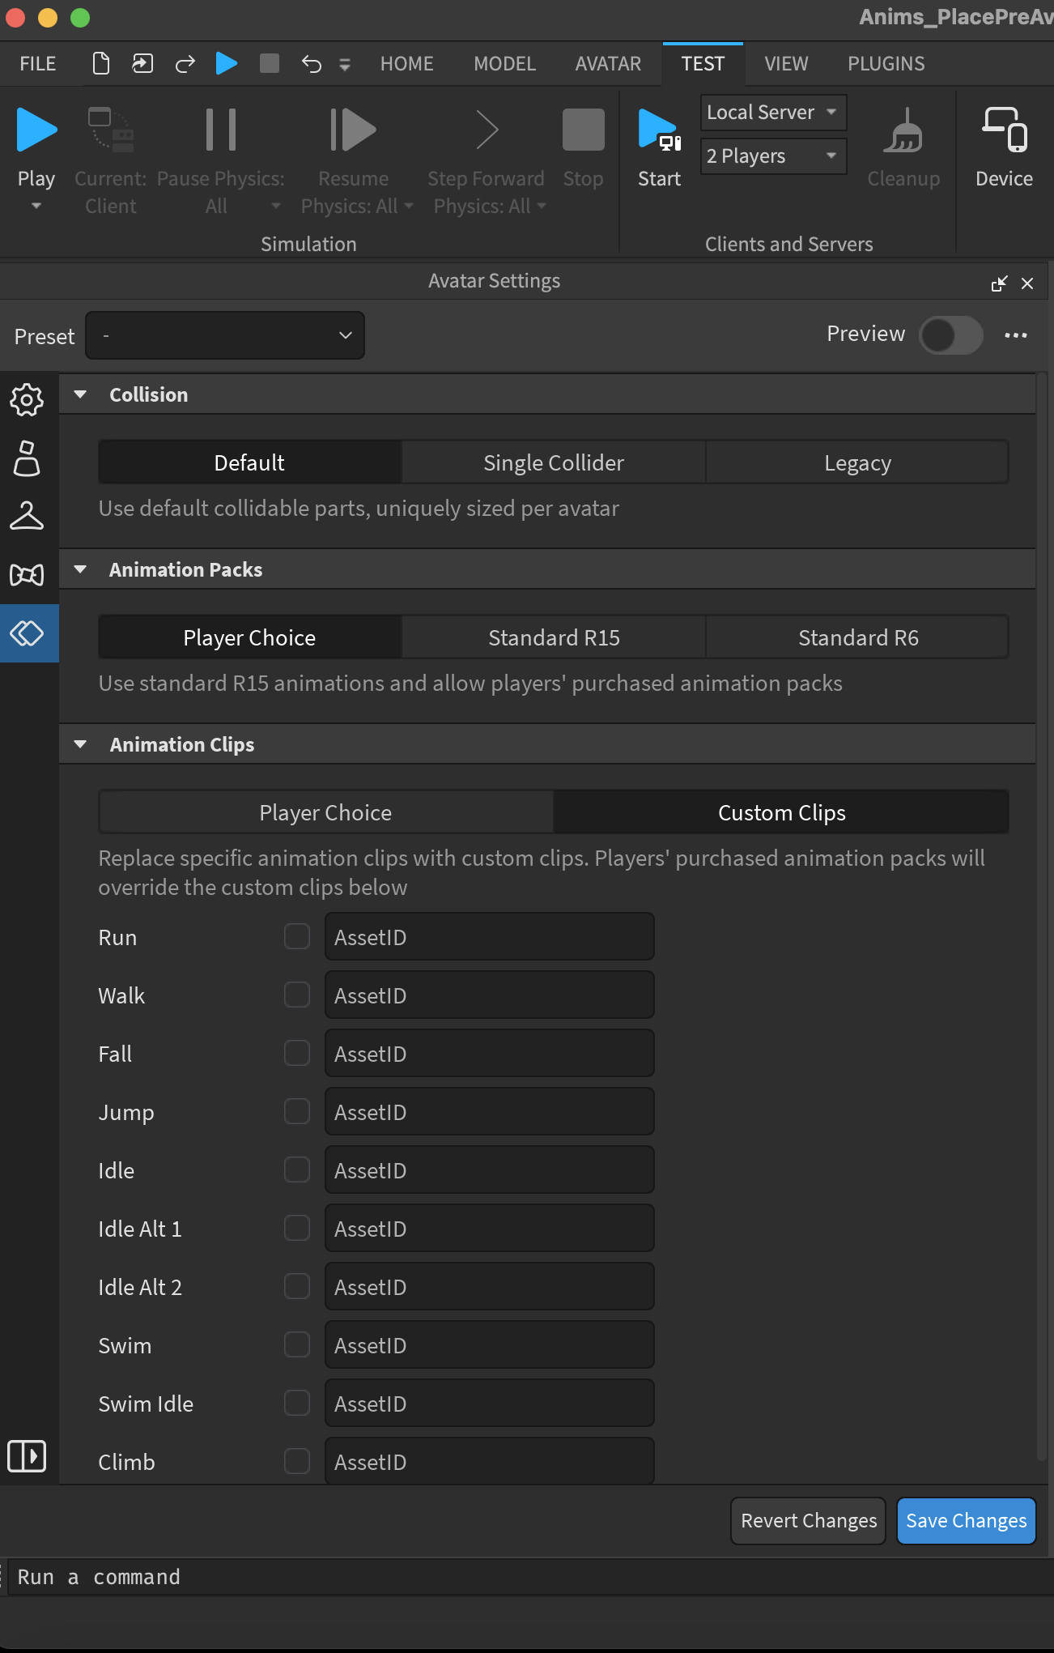Open the three-dots more options menu
1054x1653 pixels.
(x=1016, y=334)
